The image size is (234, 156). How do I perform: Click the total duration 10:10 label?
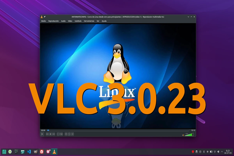[193, 130]
